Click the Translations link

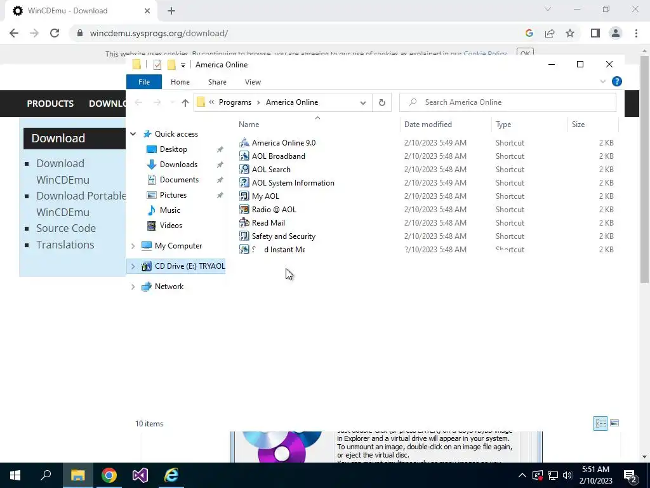pos(65,245)
